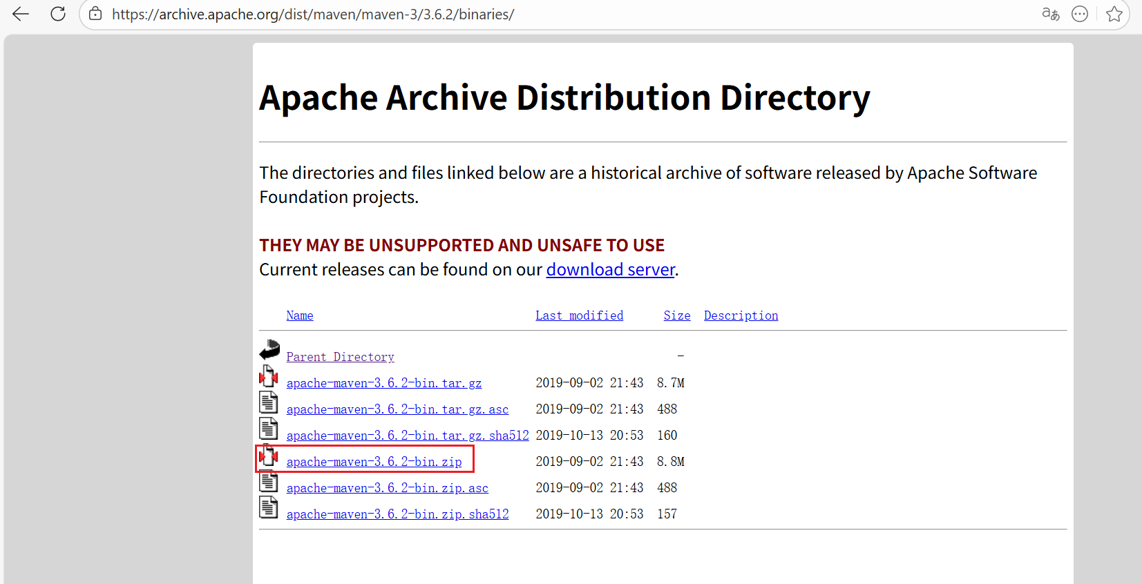Screen dimensions: 1142x584
Task: Click the 488 size of the zip.asc file
Action: (x=667, y=488)
